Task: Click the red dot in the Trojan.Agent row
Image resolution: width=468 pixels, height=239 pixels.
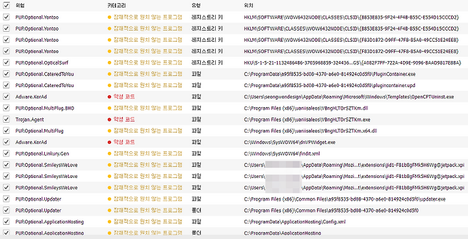Action: (x=109, y=120)
